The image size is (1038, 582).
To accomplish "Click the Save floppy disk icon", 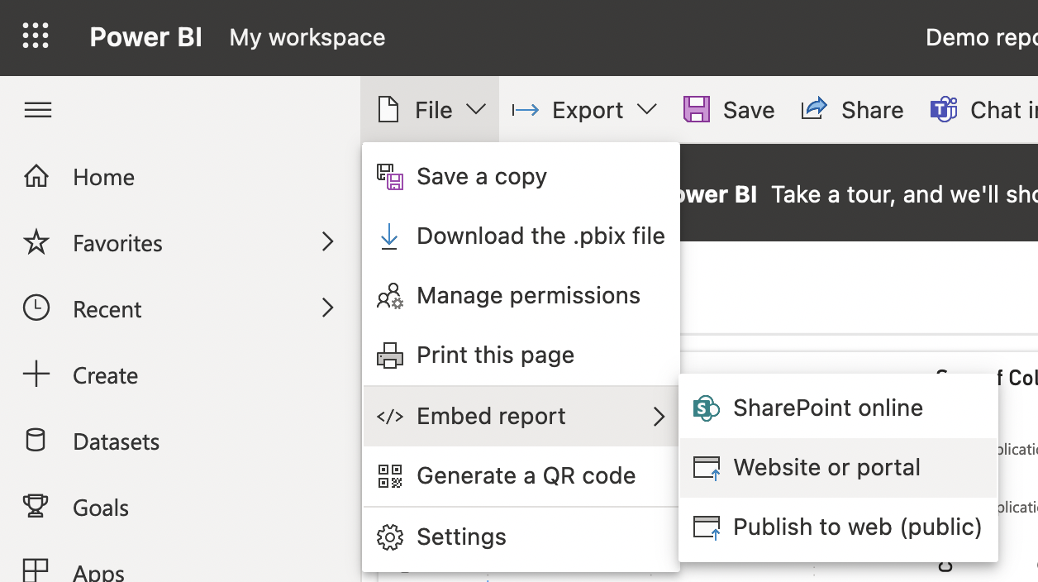I will 697,110.
